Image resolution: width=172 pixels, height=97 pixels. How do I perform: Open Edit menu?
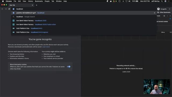point(19,1)
